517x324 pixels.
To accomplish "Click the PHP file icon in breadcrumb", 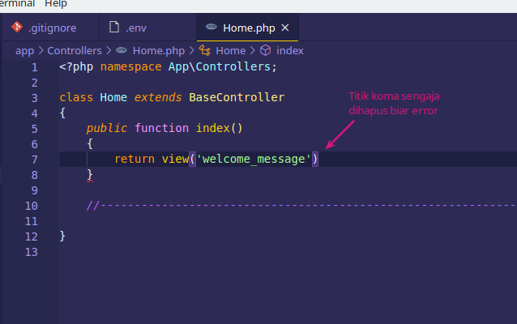I will (x=122, y=50).
